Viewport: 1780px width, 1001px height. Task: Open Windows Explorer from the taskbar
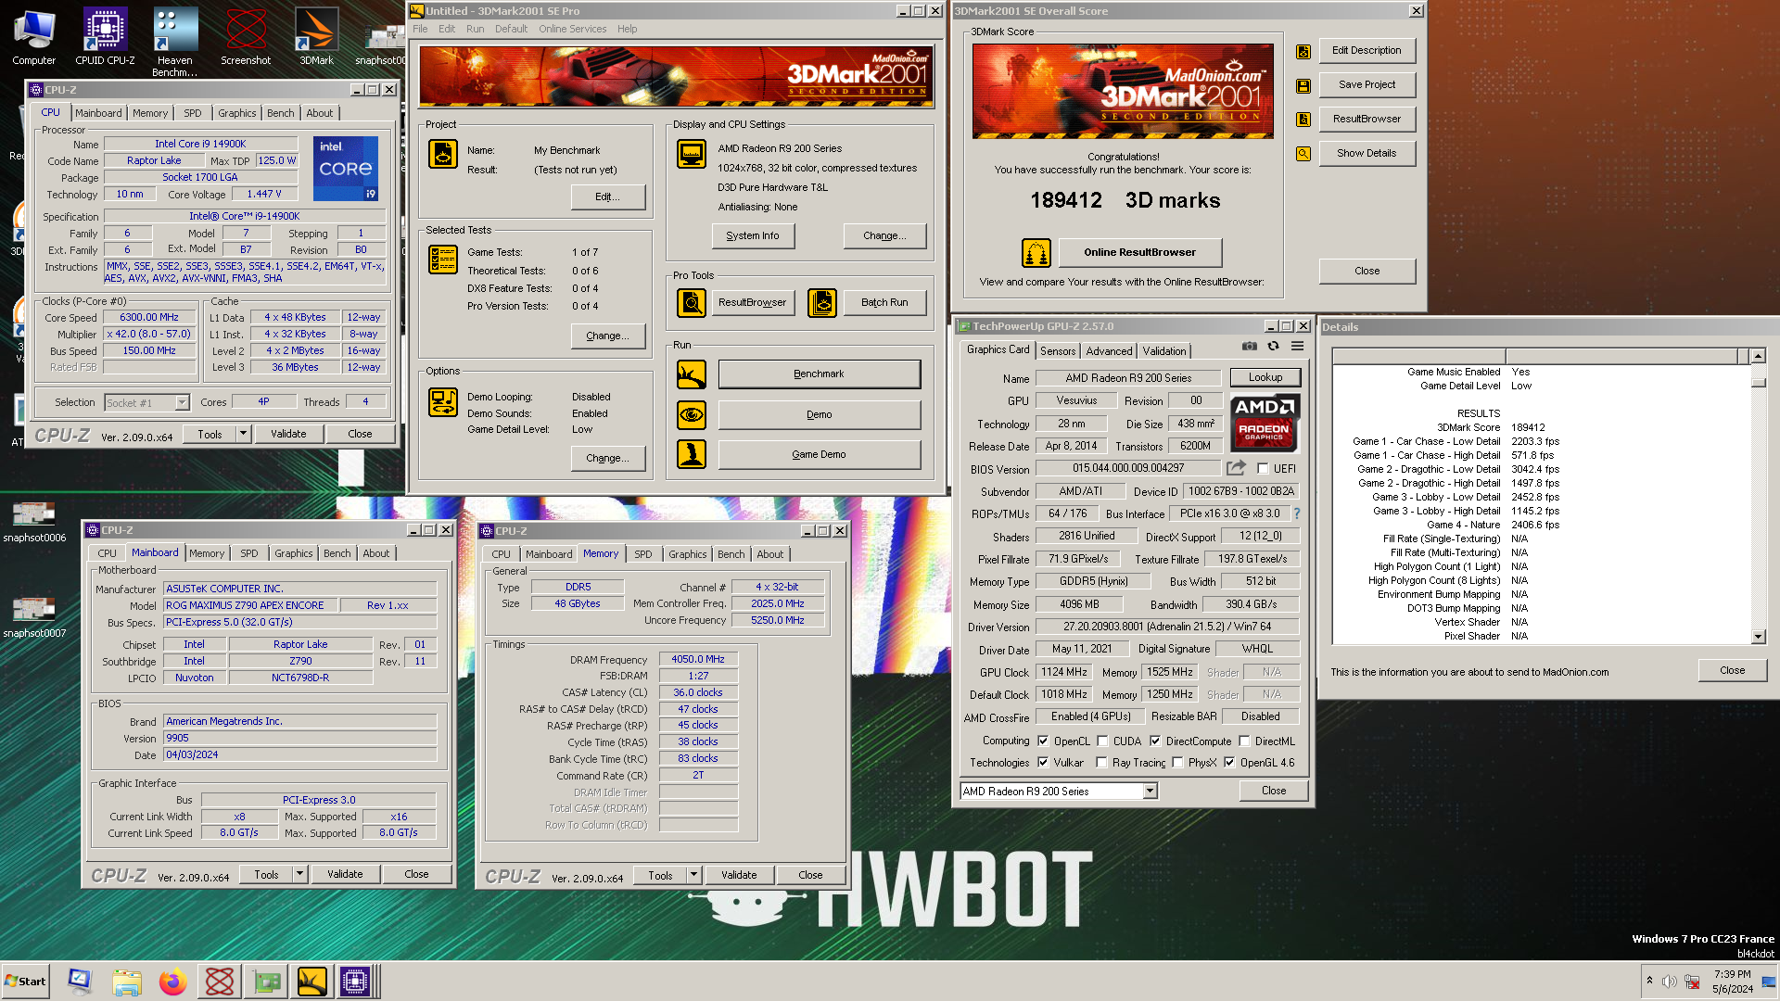point(127,982)
